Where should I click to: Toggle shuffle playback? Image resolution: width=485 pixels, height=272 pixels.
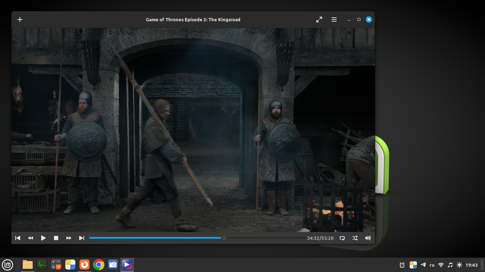(x=355, y=238)
